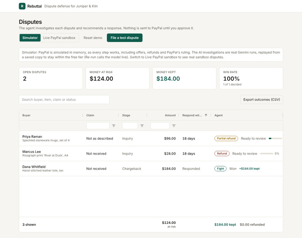Click the ascending sort arrow on Respond within
This screenshot has width=302, height=238.
(206, 115)
